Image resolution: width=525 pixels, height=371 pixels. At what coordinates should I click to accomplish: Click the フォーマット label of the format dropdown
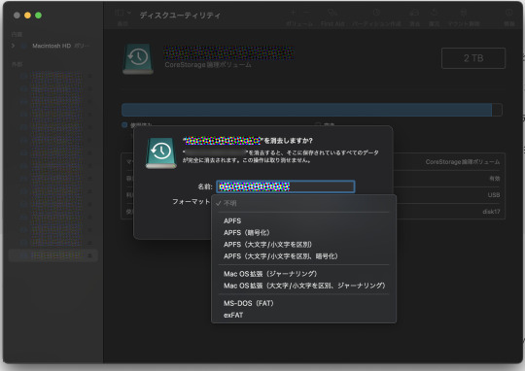pyautogui.click(x=191, y=202)
